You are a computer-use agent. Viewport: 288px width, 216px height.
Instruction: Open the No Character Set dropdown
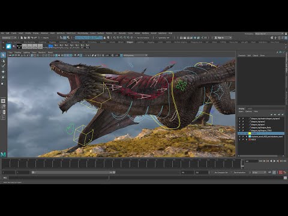[x=221, y=172]
